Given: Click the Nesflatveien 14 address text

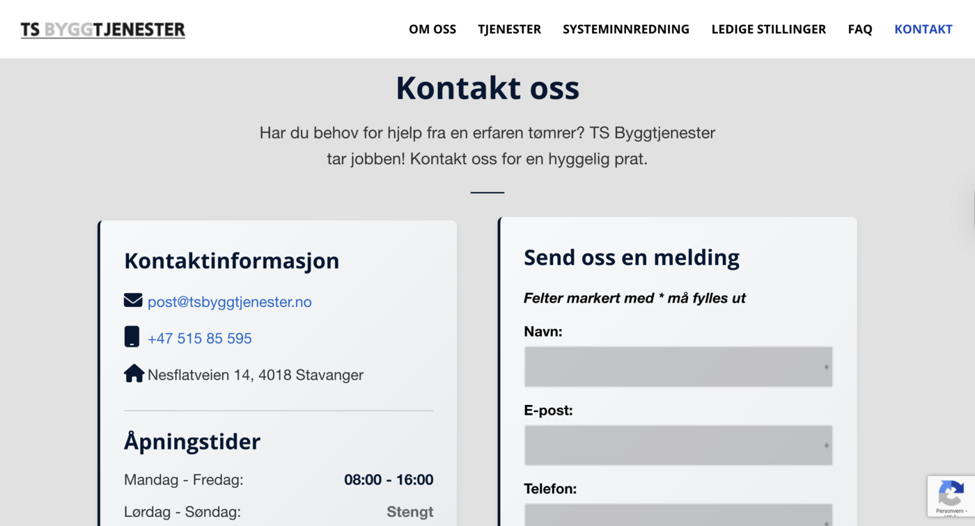Looking at the screenshot, I should pos(255,375).
